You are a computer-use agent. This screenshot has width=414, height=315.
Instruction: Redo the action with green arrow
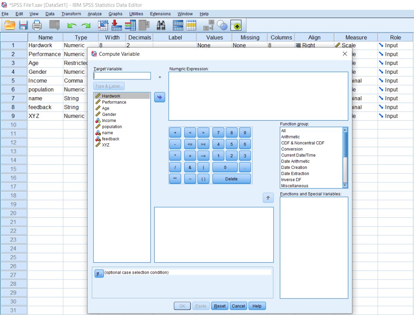[86, 26]
